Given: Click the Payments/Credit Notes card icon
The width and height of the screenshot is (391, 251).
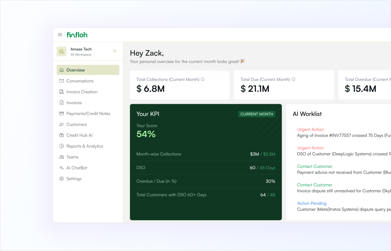Looking at the screenshot, I should point(62,114).
